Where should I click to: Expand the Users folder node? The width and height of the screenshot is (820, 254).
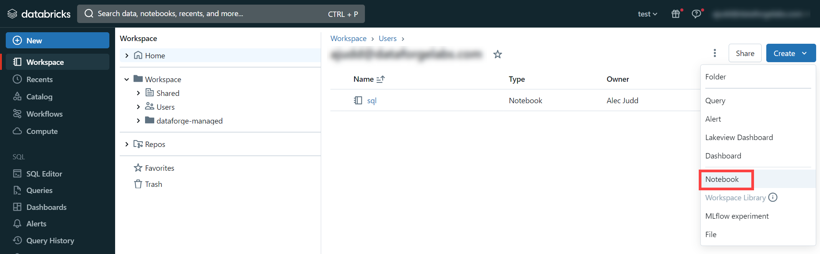[138, 107]
